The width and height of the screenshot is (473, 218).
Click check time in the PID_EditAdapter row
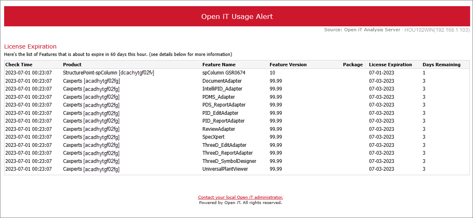[x=28, y=113]
